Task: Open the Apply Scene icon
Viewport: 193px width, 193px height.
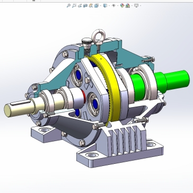Action: point(128,6)
